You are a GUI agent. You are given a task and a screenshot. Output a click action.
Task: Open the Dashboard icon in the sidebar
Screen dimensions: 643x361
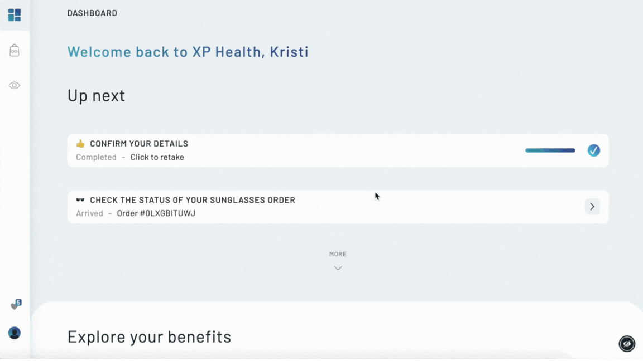15,15
